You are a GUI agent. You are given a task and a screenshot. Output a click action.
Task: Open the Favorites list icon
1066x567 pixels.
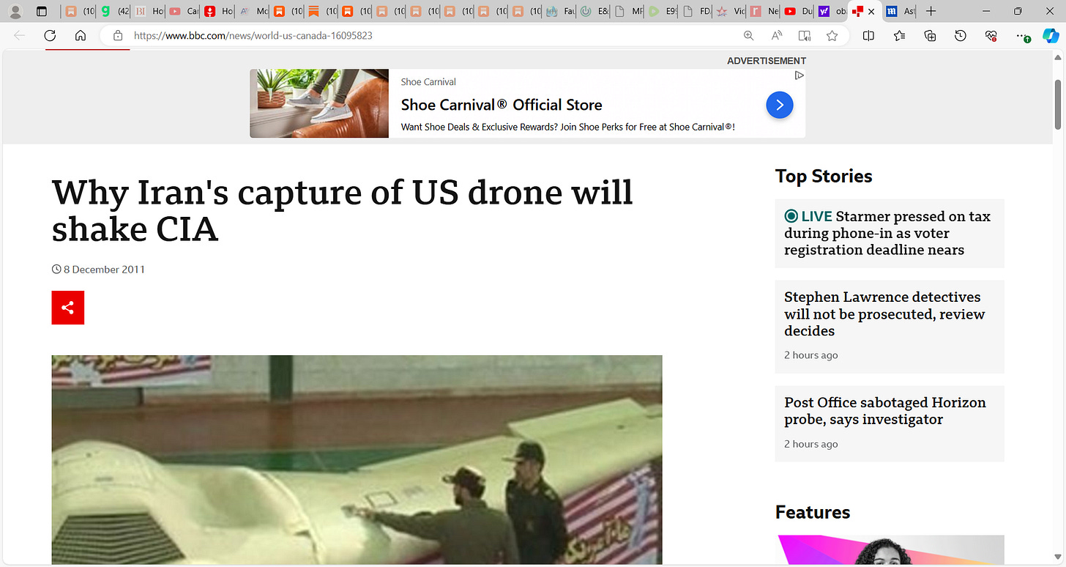(899, 35)
